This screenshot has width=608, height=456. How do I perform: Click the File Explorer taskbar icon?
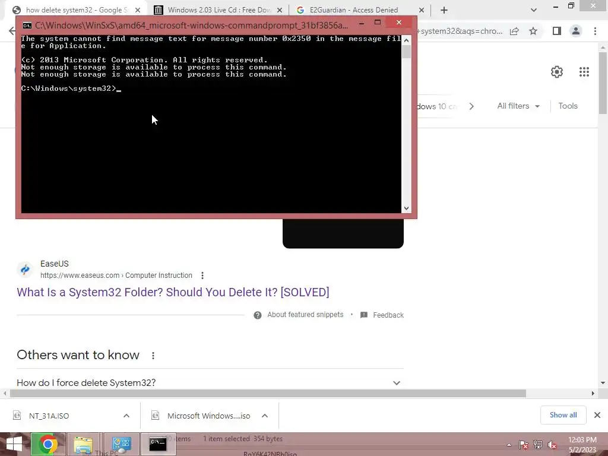(x=83, y=444)
